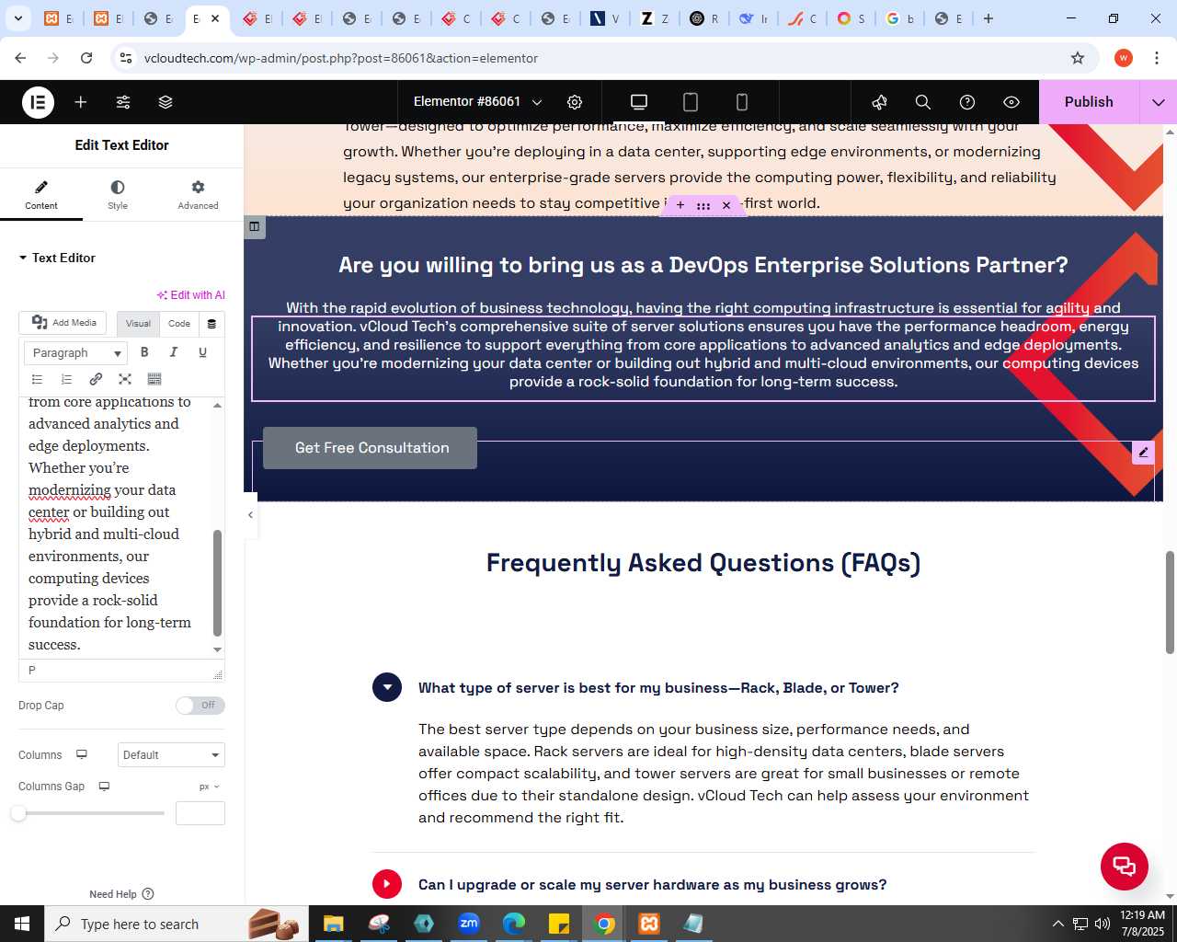This screenshot has width=1177, height=942.
Task: Enter distraction-free fullscreen editor mode
Action: tap(125, 379)
